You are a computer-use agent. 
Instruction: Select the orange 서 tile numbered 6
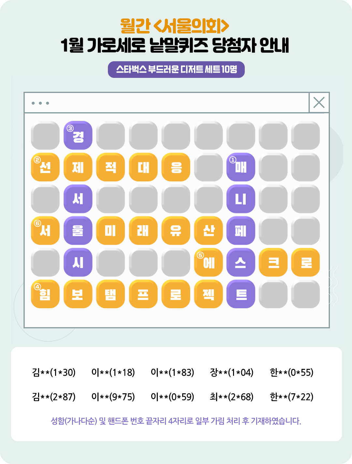pos(45,230)
